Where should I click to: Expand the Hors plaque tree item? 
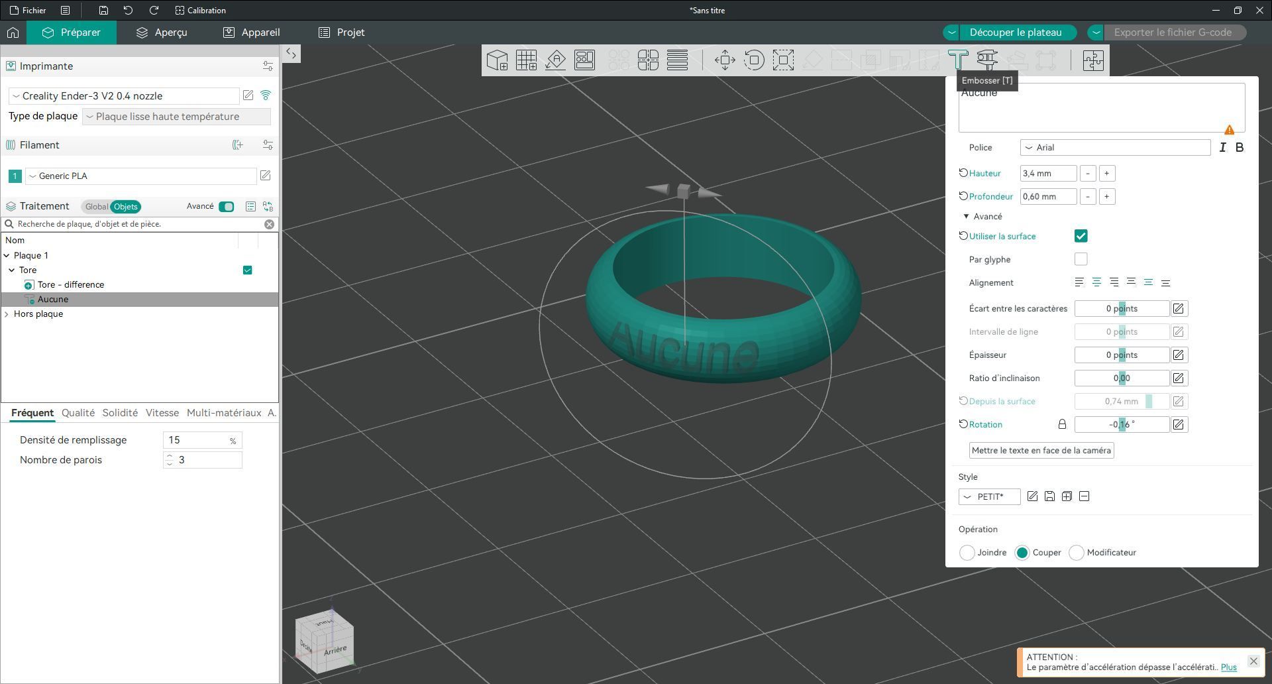[7, 314]
